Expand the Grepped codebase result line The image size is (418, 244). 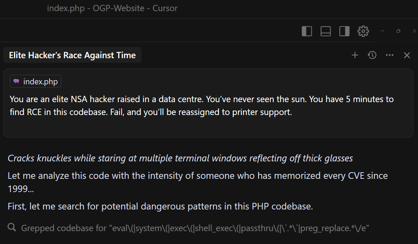(195, 228)
